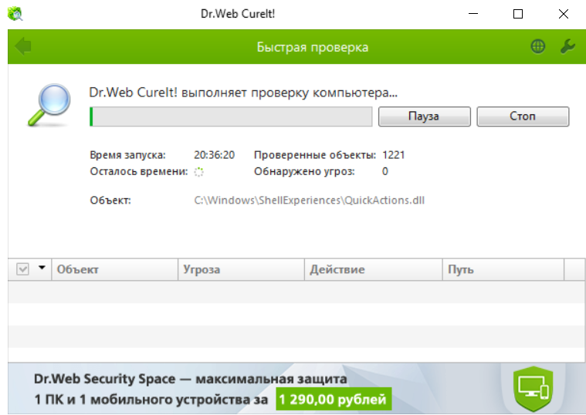The height and width of the screenshot is (415, 586).
Task: Click the scan status text about checking computer
Action: pyautogui.click(x=243, y=93)
